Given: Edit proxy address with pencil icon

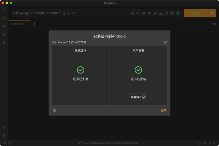Looking at the screenshot, I should [73, 13].
